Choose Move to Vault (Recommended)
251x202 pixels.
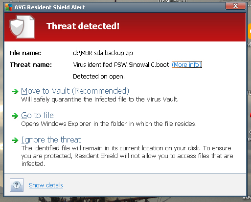click(75, 91)
